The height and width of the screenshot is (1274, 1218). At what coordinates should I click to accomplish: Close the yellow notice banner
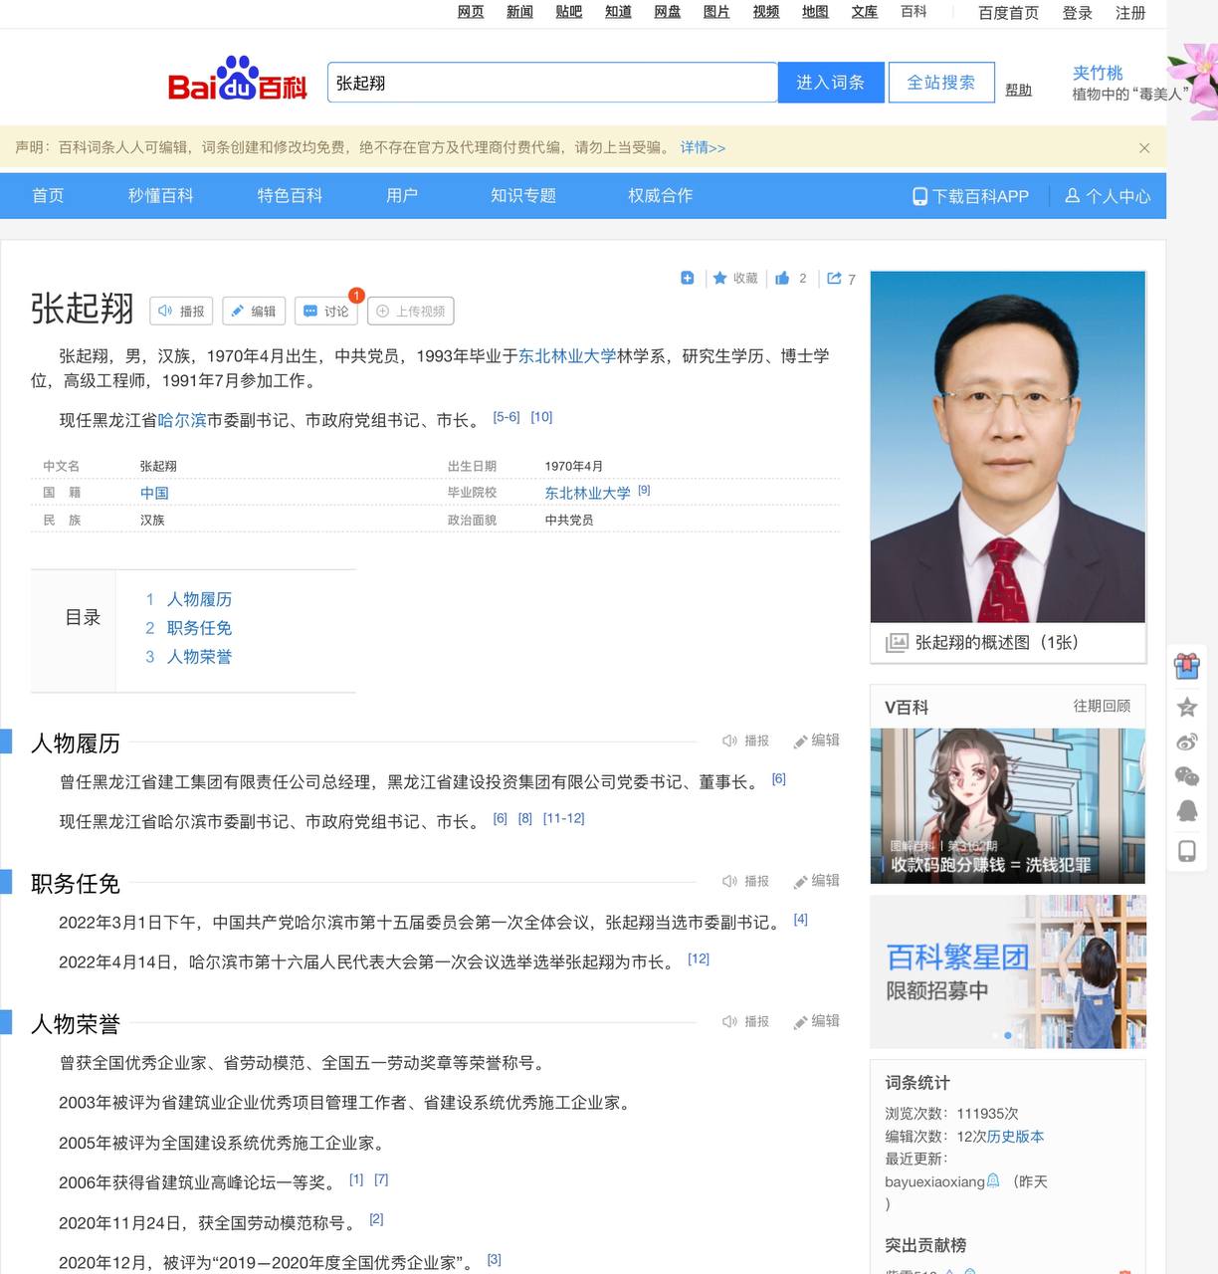pos(1144,147)
